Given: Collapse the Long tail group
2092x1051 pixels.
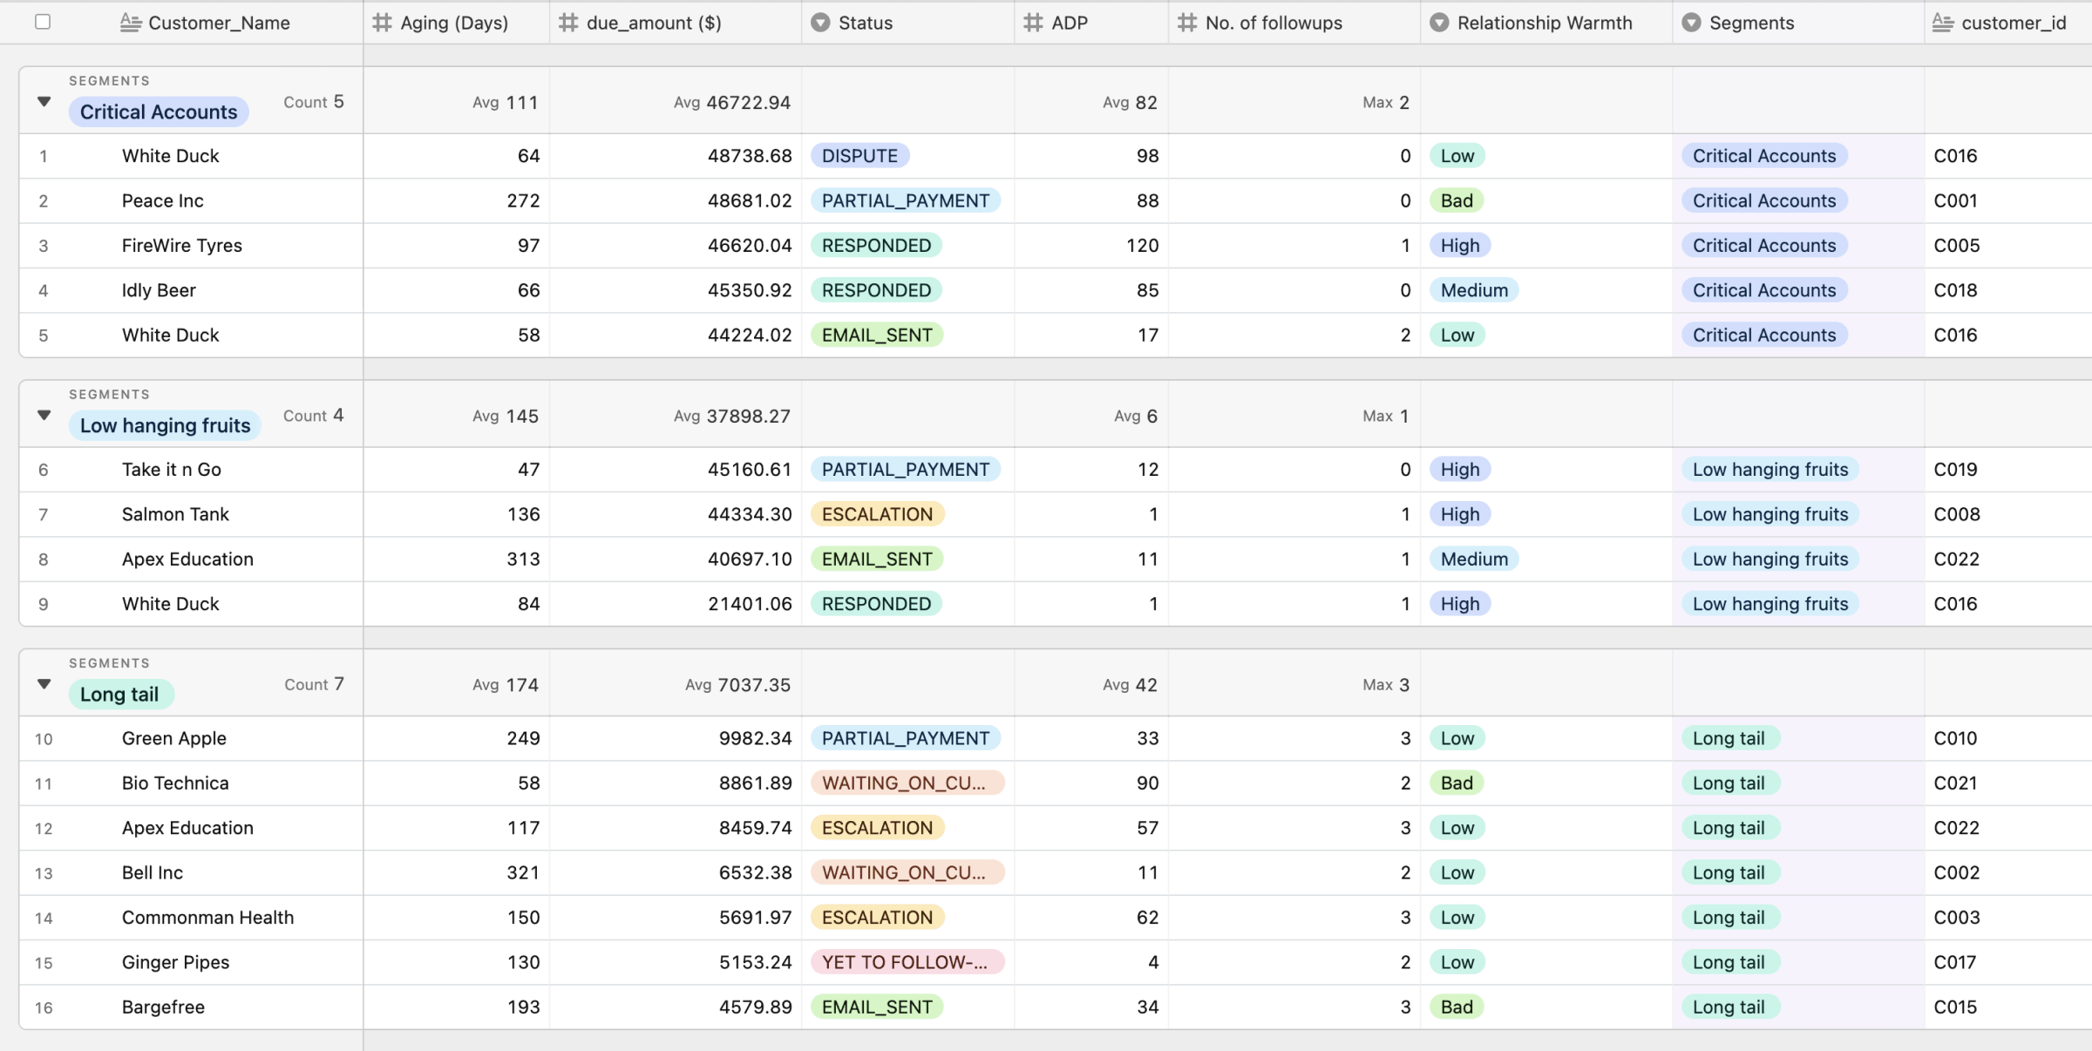Looking at the screenshot, I should point(44,684).
